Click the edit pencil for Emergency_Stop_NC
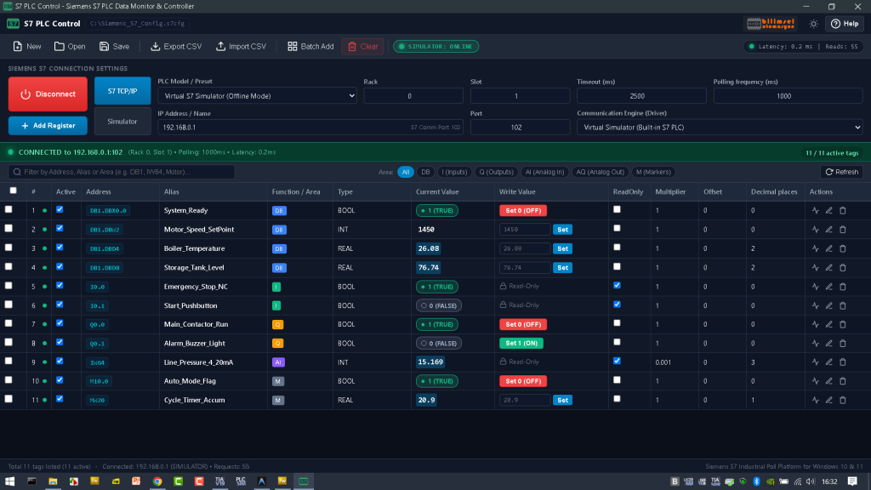The height and width of the screenshot is (490, 871). click(828, 287)
